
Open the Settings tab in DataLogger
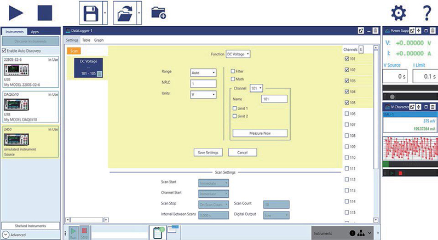[72, 40]
